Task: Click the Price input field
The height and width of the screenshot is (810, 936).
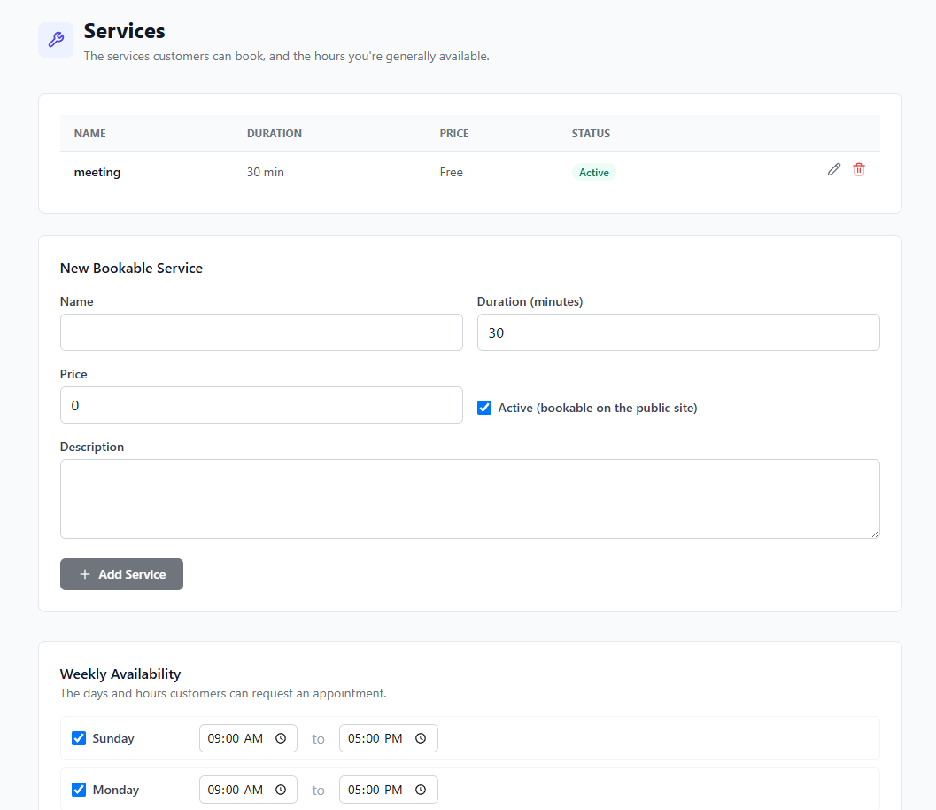Action: click(261, 405)
